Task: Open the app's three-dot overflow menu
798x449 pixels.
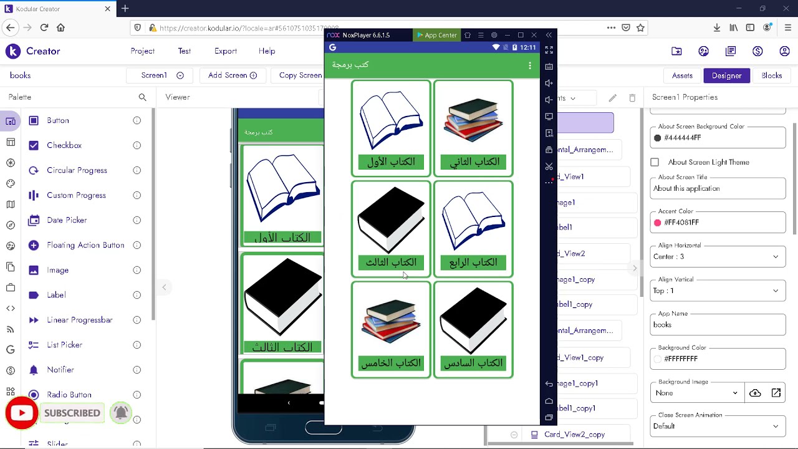Action: [x=530, y=65]
